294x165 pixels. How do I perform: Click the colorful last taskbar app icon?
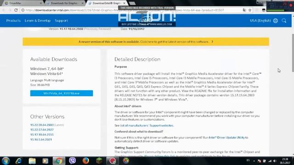coord(126,161)
